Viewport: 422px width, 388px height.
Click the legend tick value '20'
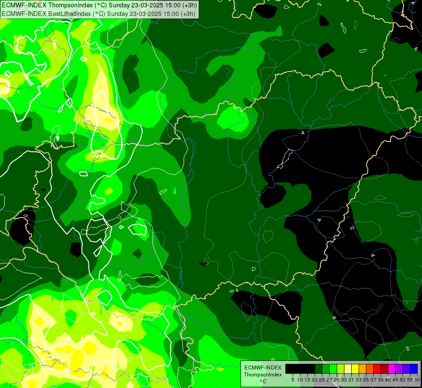pos(315,380)
